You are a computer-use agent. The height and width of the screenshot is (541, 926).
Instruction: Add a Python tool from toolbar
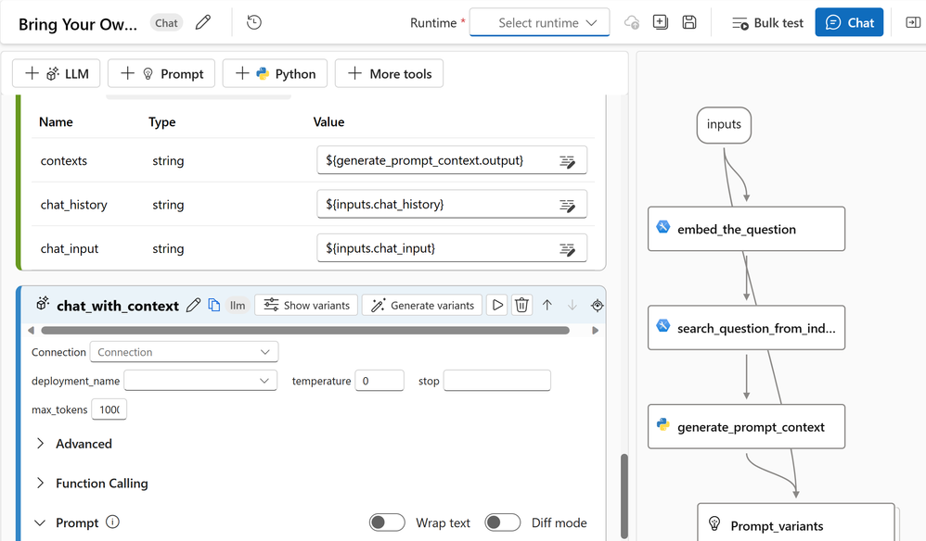coord(276,73)
